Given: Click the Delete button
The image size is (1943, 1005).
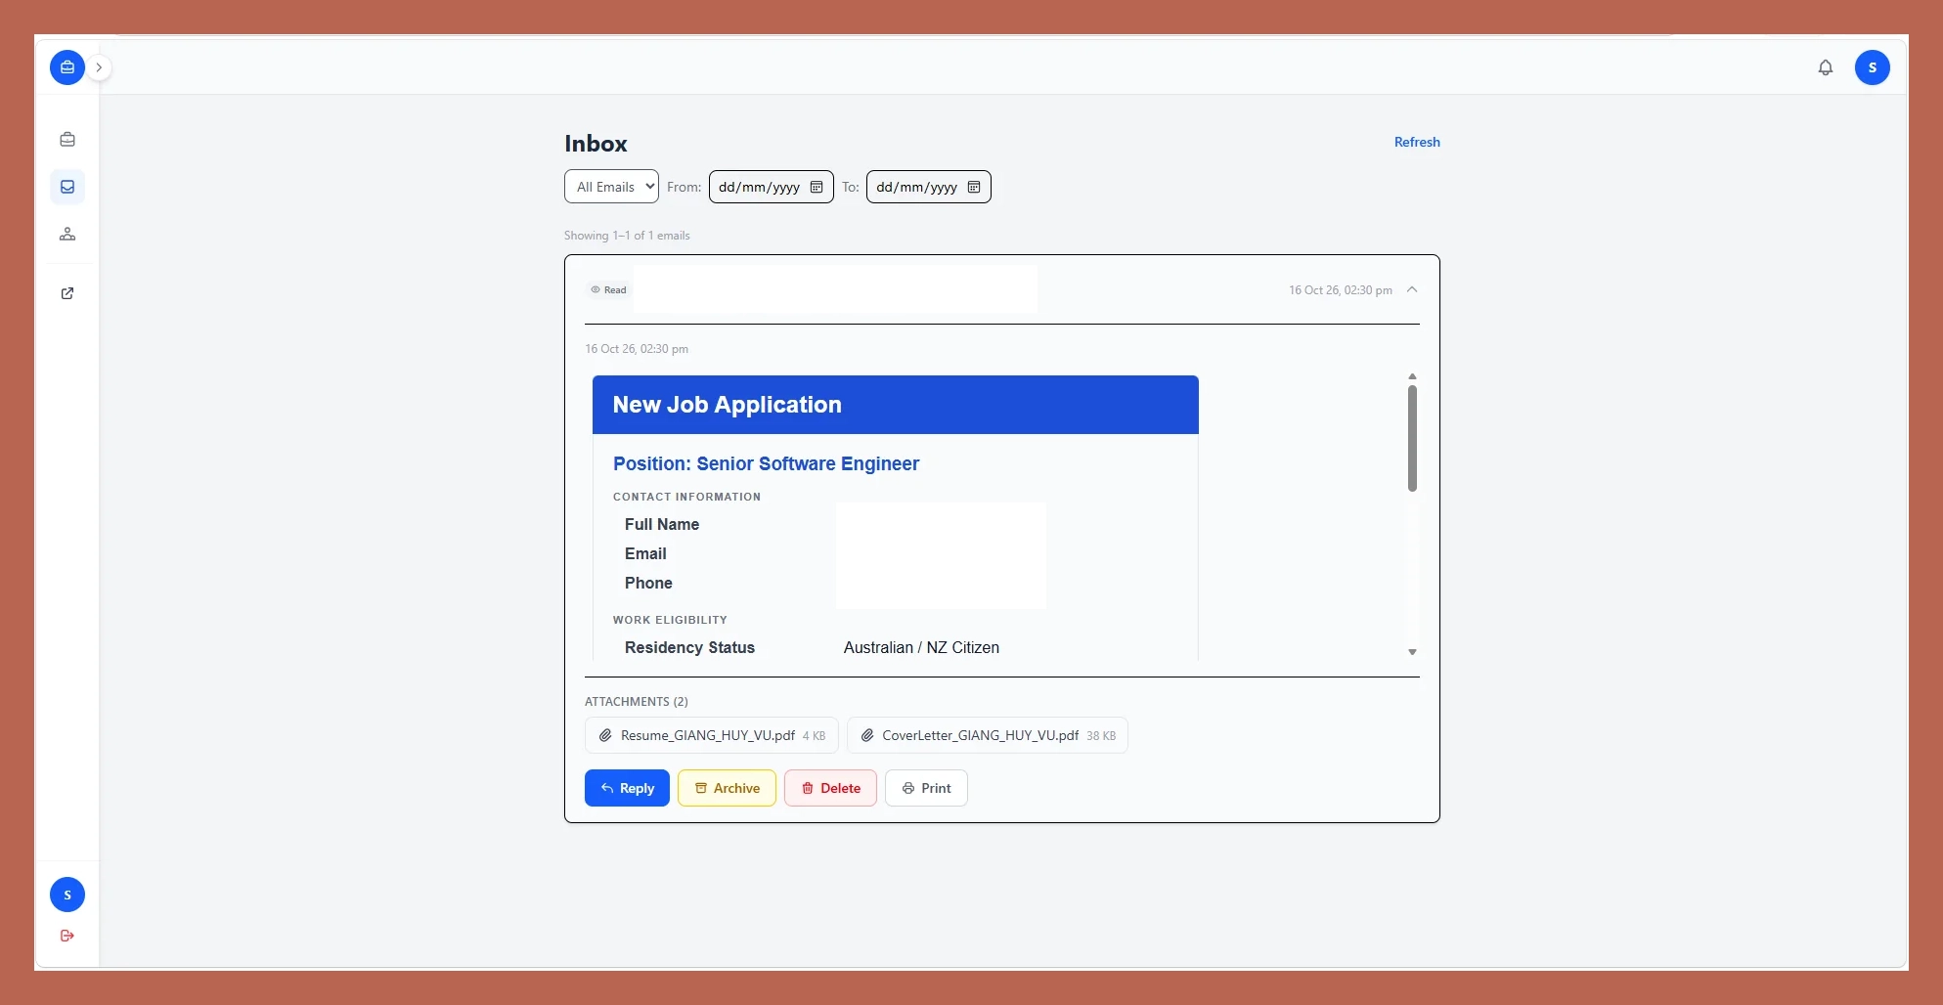Looking at the screenshot, I should 830,788.
